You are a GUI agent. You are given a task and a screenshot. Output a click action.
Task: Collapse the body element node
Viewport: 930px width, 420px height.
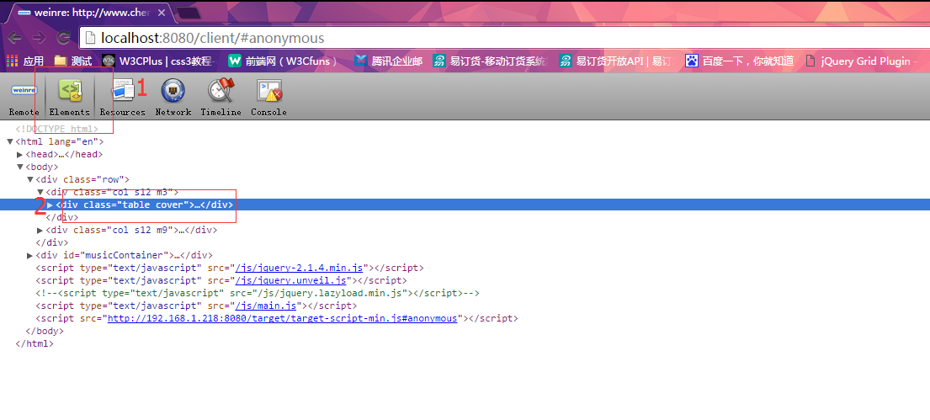[x=20, y=167]
